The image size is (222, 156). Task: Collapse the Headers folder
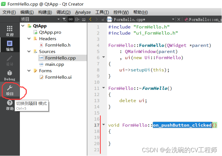tap(29, 39)
